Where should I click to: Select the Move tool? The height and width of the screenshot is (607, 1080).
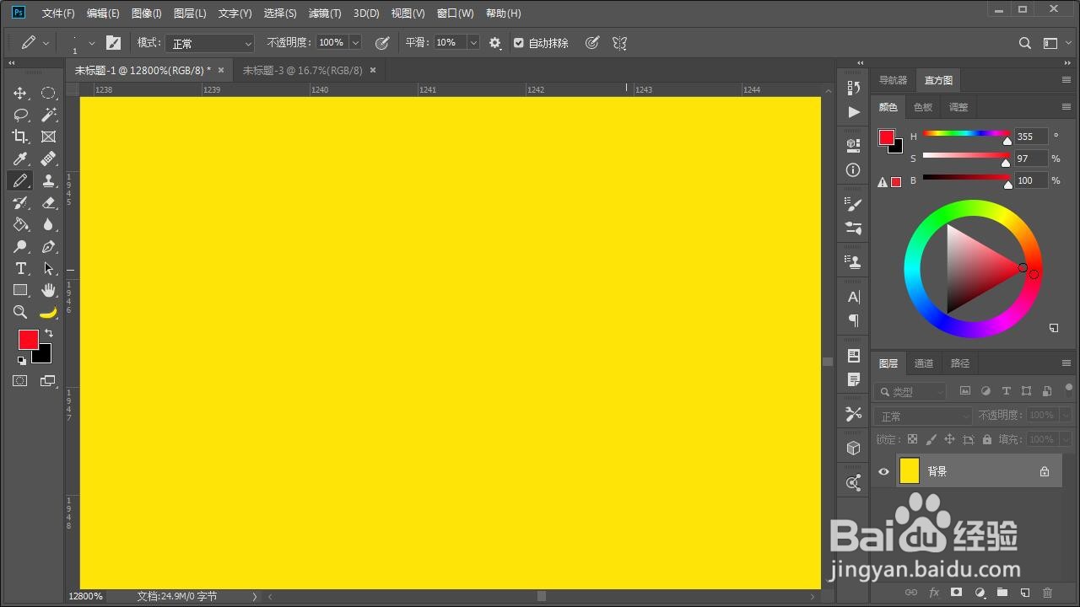[20, 93]
